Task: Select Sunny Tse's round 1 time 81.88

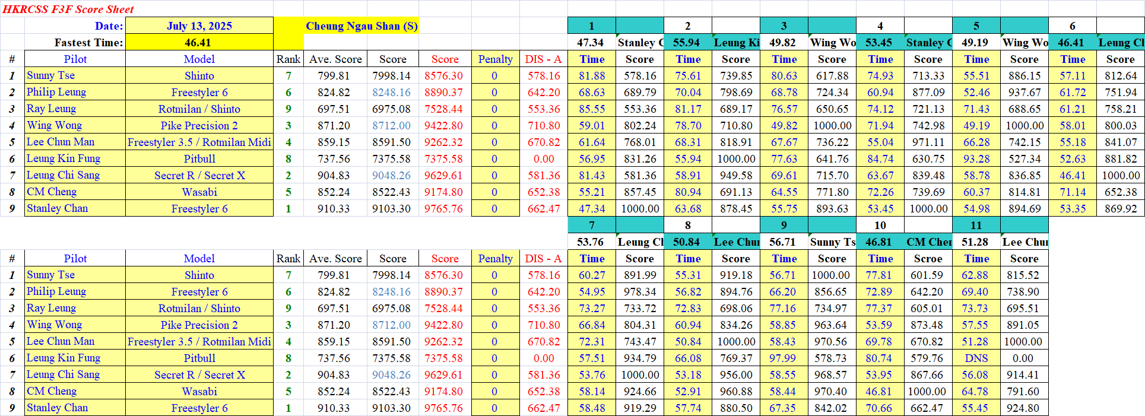Action: (x=592, y=75)
